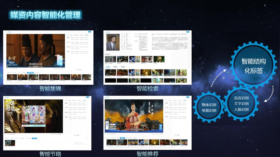Select the 智能结构化标签 gear label
Viewport: 280px width, 157px height.
(253, 66)
